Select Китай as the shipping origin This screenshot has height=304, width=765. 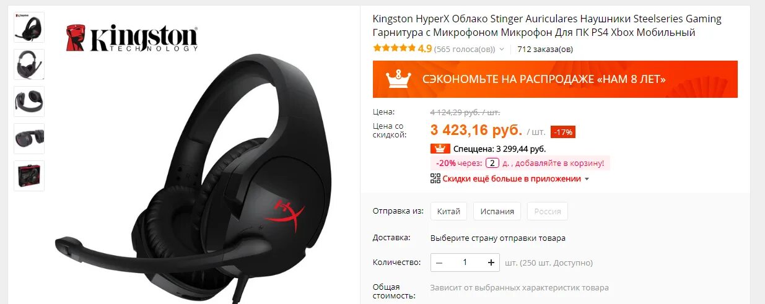448,211
